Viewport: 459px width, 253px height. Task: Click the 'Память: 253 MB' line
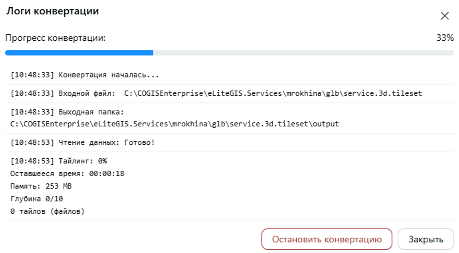(x=41, y=186)
